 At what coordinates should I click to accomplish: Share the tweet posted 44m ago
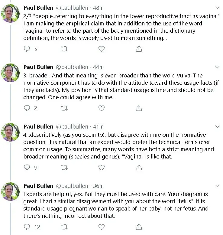pos(139,108)
